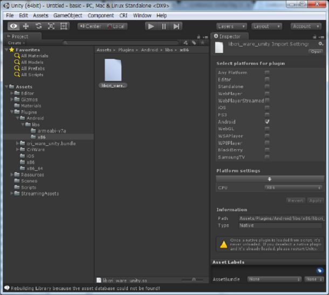The width and height of the screenshot is (329, 295).
Task: Select the Hand (view) tool
Action: click(13, 26)
